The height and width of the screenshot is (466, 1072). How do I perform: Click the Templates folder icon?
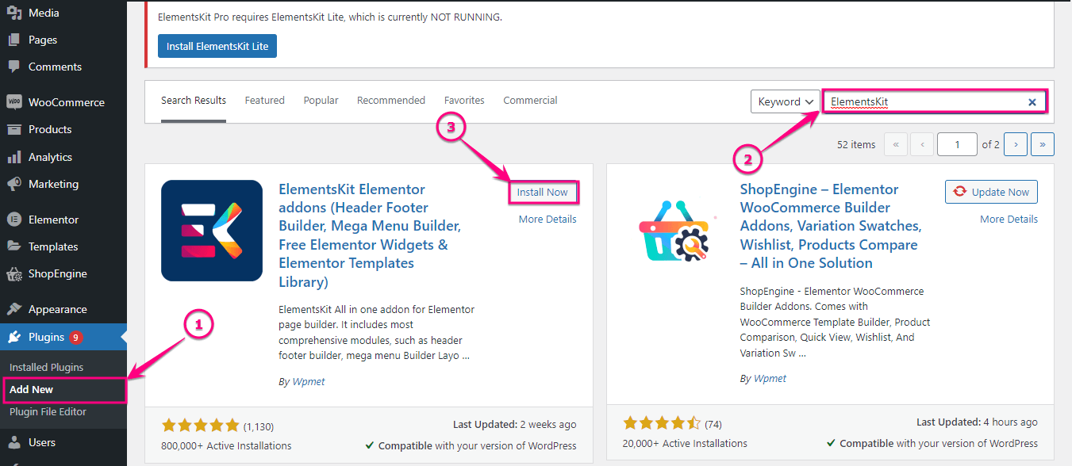14,246
